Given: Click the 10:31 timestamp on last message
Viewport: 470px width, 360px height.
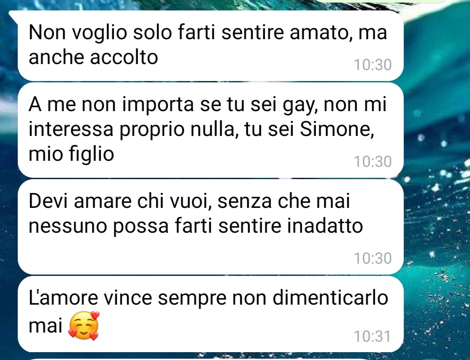Looking at the screenshot, I should tap(373, 336).
